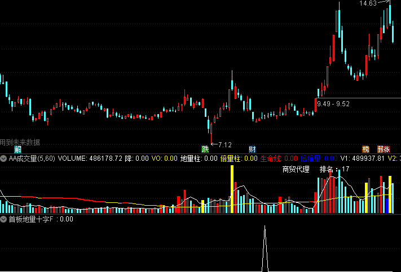
Task: Click the V1: 489937.81 readout
Action: (363, 158)
